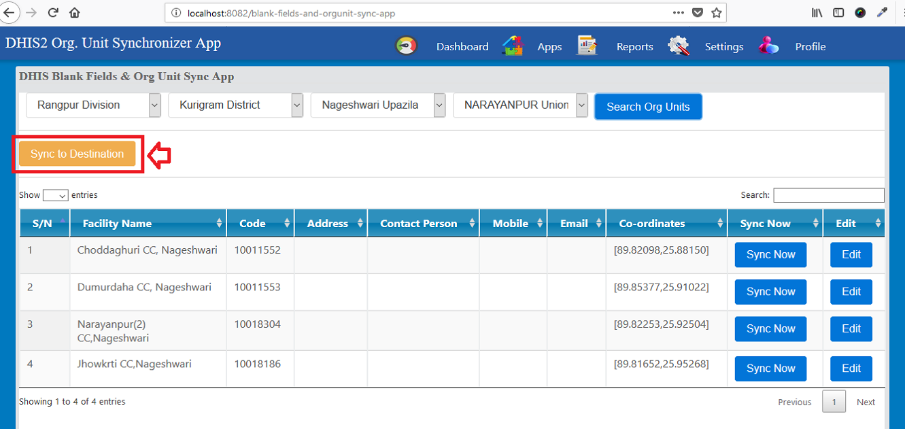Image resolution: width=905 pixels, height=429 pixels.
Task: Click sort arrows of the Contact Person column
Action: point(472,223)
